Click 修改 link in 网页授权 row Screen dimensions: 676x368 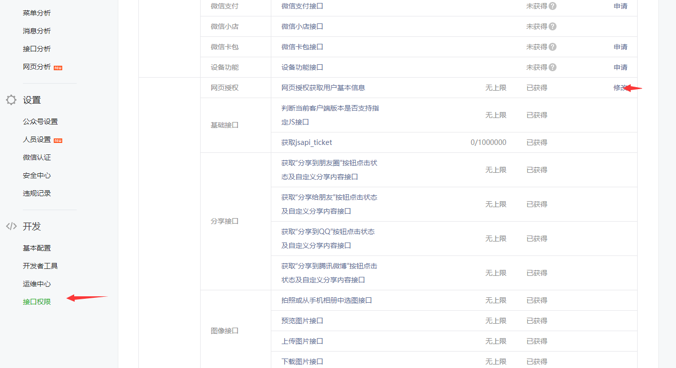tap(620, 88)
